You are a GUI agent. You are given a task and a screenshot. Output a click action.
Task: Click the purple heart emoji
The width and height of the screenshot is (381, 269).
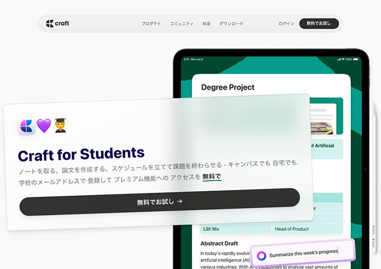pos(44,126)
